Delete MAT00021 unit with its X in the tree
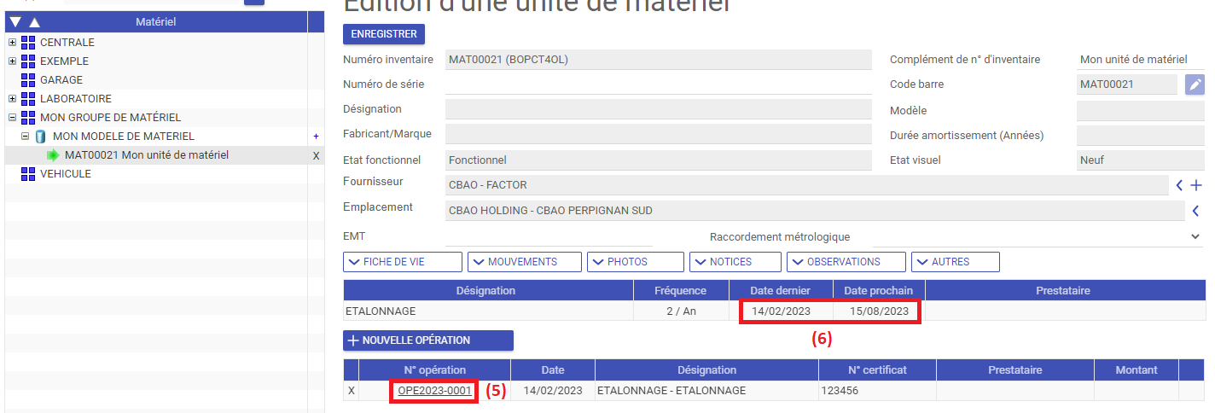The height and width of the screenshot is (413, 1215). (316, 155)
